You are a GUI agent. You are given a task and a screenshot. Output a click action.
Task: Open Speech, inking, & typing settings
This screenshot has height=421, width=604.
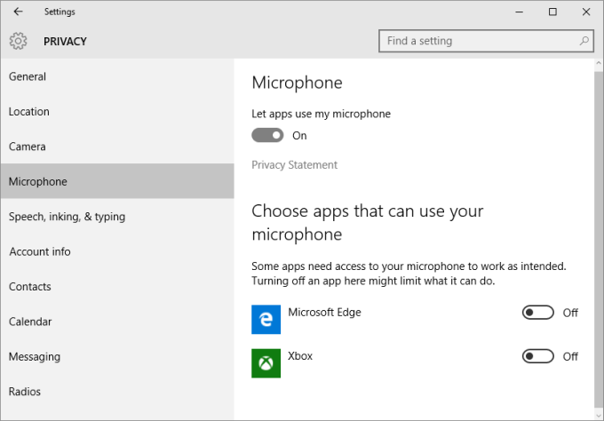click(67, 217)
